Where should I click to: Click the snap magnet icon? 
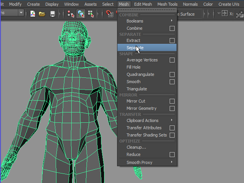(109, 14)
